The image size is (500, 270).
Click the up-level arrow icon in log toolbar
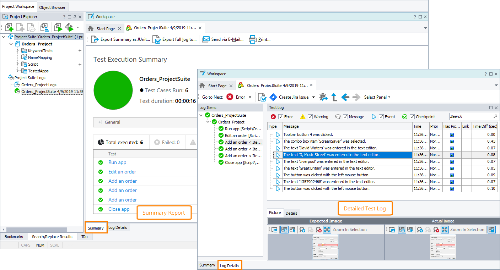(x=334, y=97)
